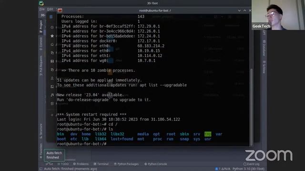Click the up-chevron button in terminal title bar
Viewport: 305px width, 171px height.
244,10
